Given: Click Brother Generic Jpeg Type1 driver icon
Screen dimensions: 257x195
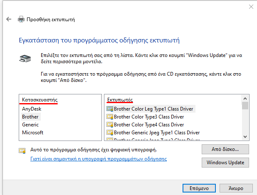Looking at the screenshot, I should 110,133.
